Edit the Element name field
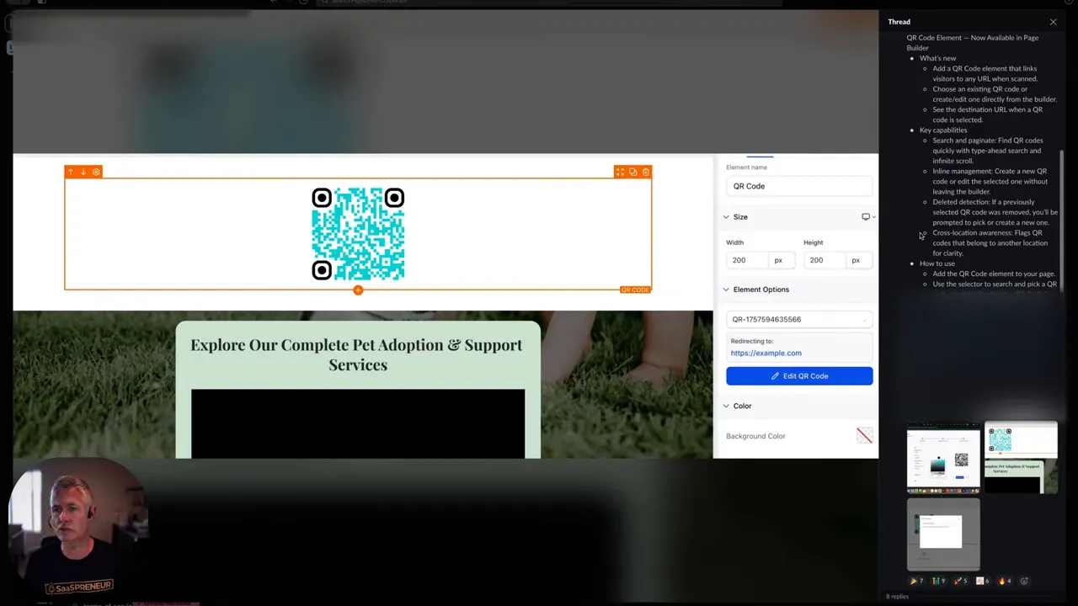Image resolution: width=1078 pixels, height=606 pixels. click(799, 186)
